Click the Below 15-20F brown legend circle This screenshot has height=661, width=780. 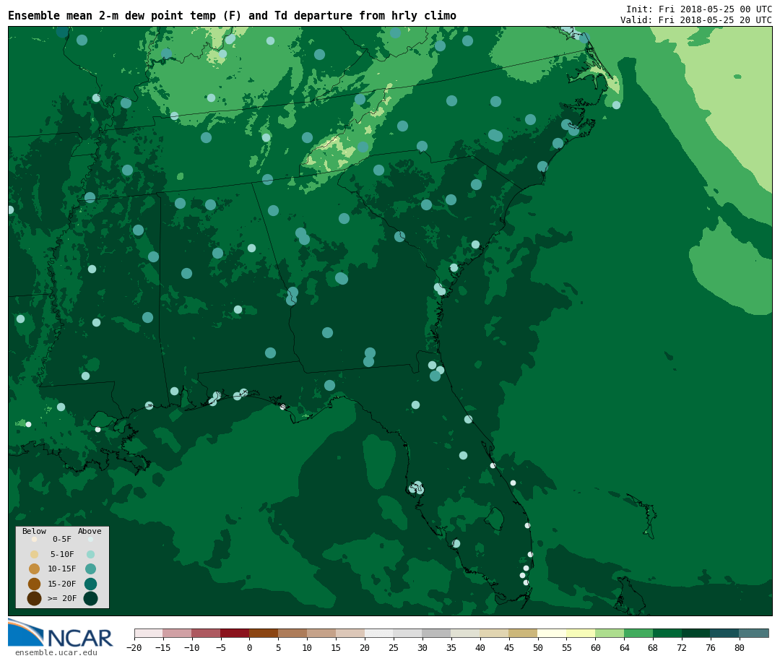point(35,584)
